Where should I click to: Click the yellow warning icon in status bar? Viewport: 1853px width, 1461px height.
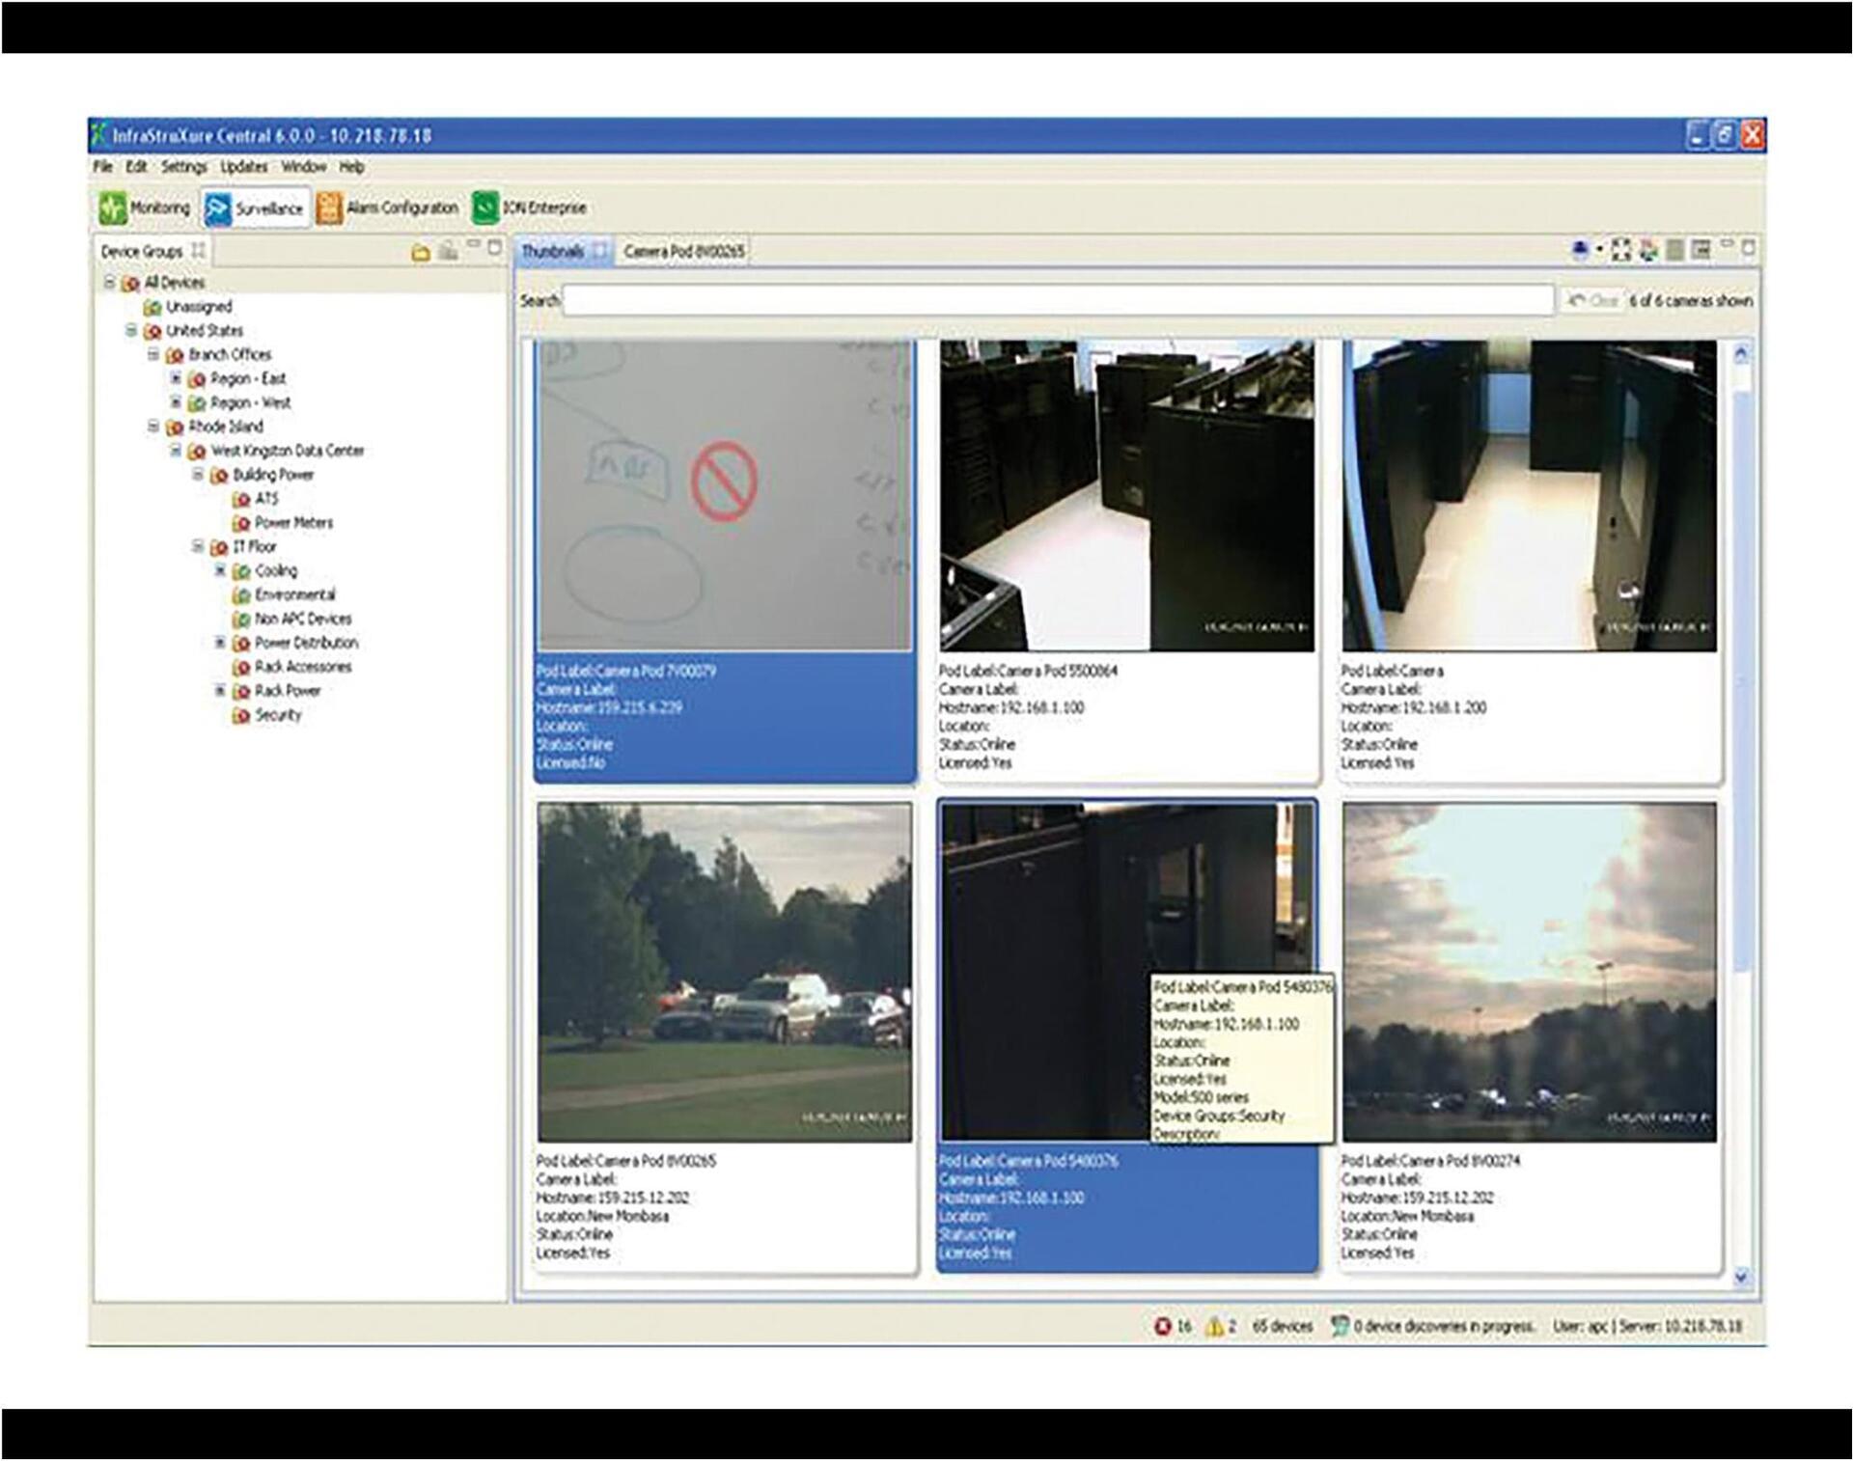tap(1215, 1326)
